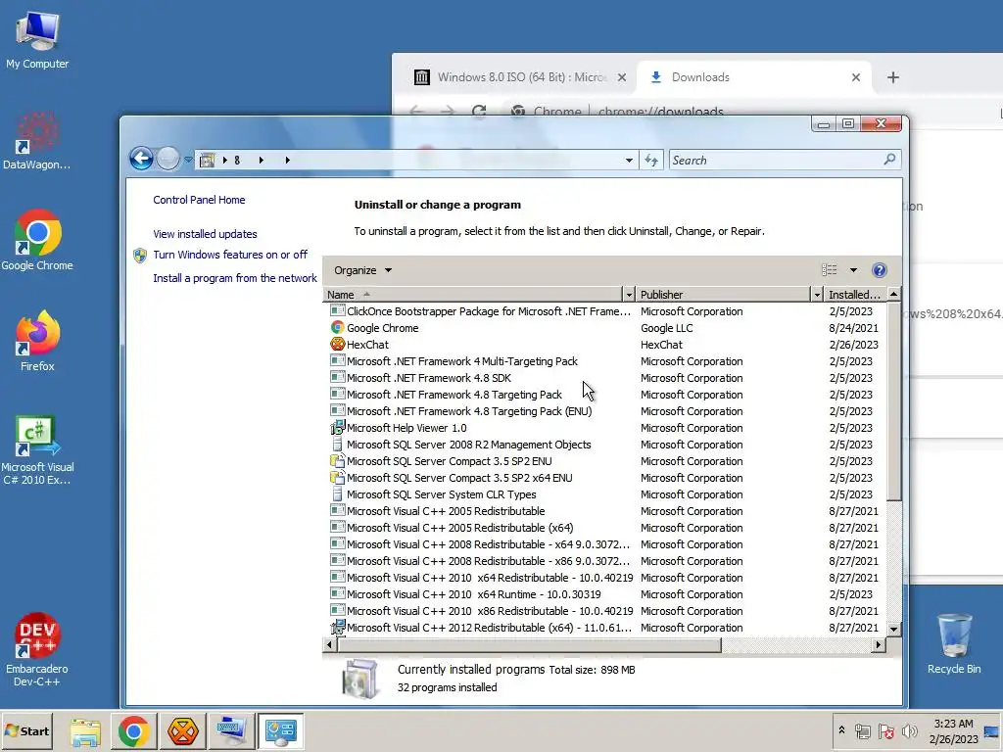Viewport: 1003px width, 752px height.
Task: Show hidden tray icons arrow
Action: 841,730
